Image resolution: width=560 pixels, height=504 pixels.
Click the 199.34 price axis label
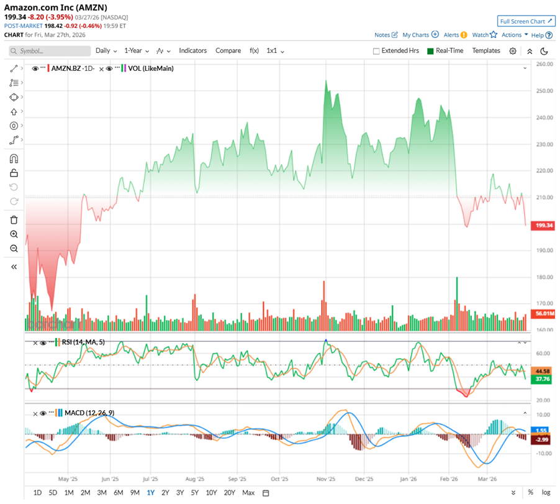(543, 226)
